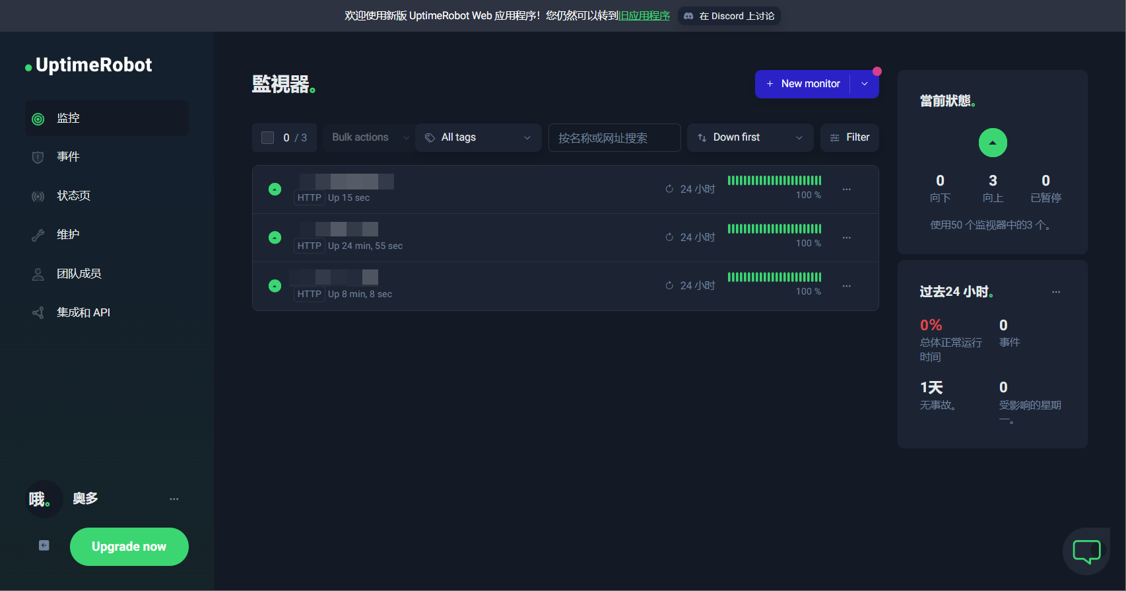Click the person icon beside 团队成员
Screen dimensions: 1126x591
click(x=38, y=274)
